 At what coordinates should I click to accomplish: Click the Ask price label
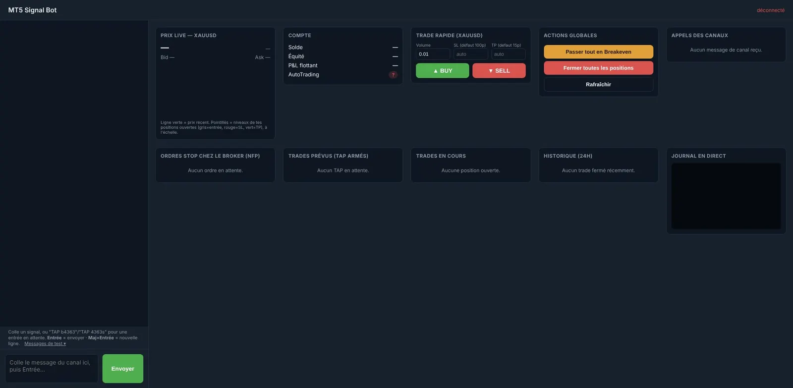(x=263, y=57)
